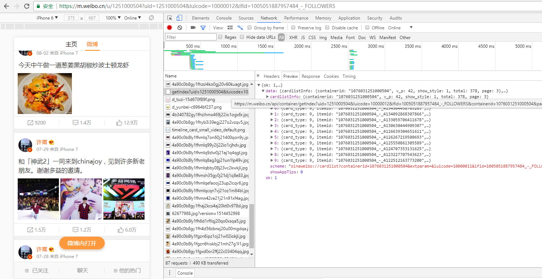
Task: Open the iPhone 6 device dropdown
Action: pyautogui.click(x=47, y=18)
